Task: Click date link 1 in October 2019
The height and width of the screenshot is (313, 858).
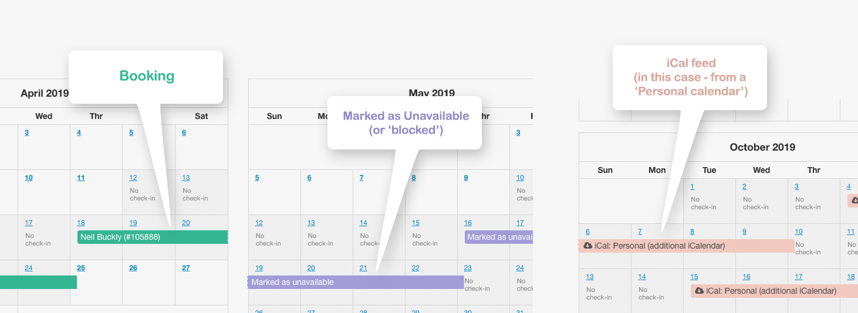Action: tap(693, 186)
